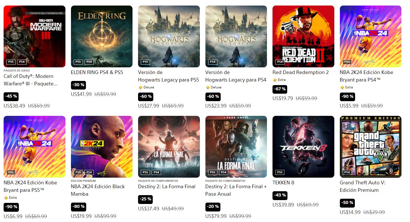This screenshot has height=222, width=410.
Task: Click the PS4 badge on the Modern Warfare III cover
Action: click(22, 62)
